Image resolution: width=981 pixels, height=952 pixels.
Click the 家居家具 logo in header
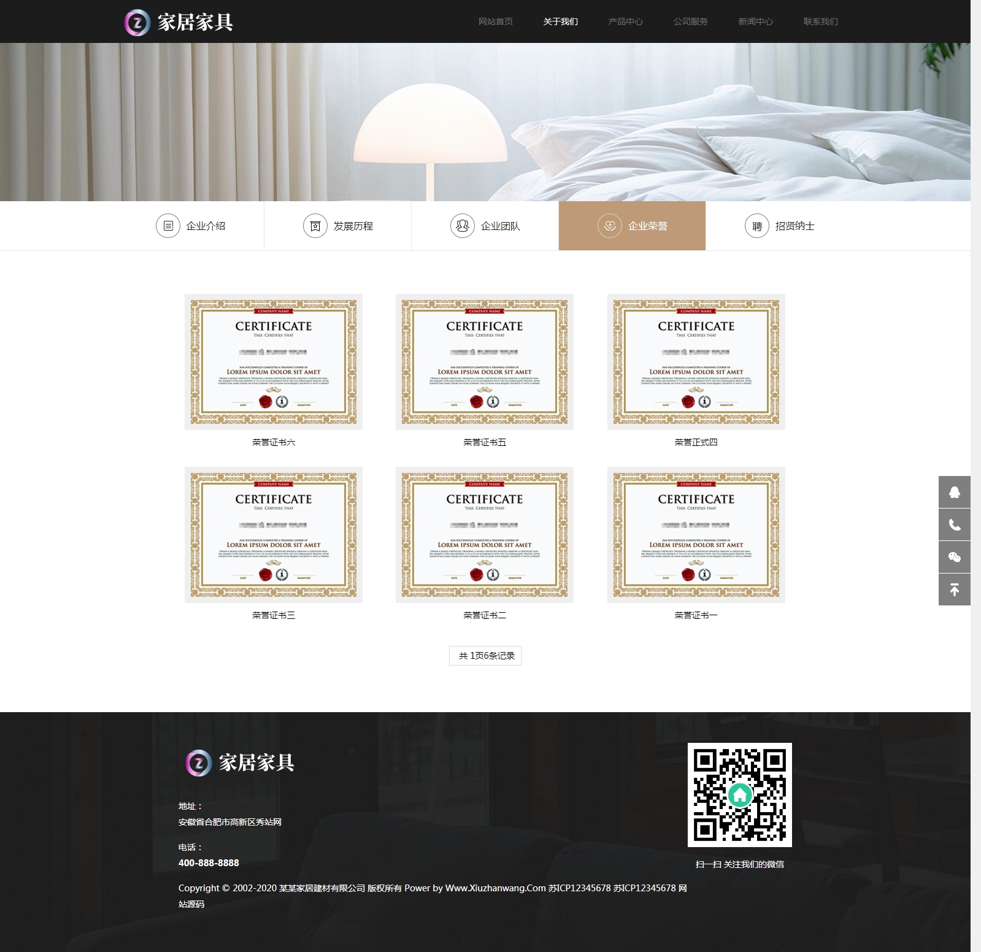click(179, 22)
